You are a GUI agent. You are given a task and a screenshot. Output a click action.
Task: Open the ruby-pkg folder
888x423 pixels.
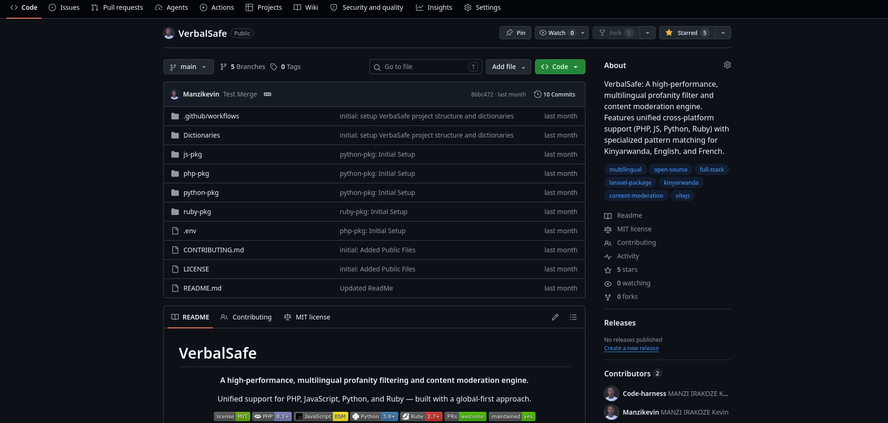click(197, 212)
